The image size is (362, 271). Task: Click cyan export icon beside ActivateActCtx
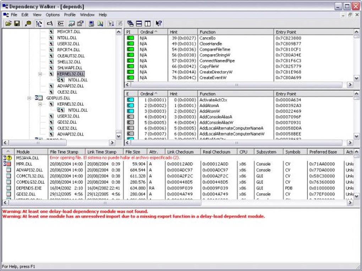pyautogui.click(x=131, y=100)
